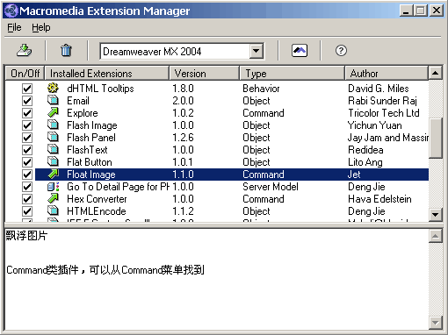Click the server model icon beside Go To Detail Page

tap(54, 187)
